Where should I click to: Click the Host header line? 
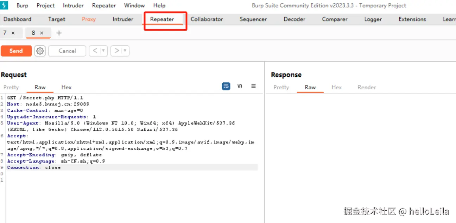48,104
